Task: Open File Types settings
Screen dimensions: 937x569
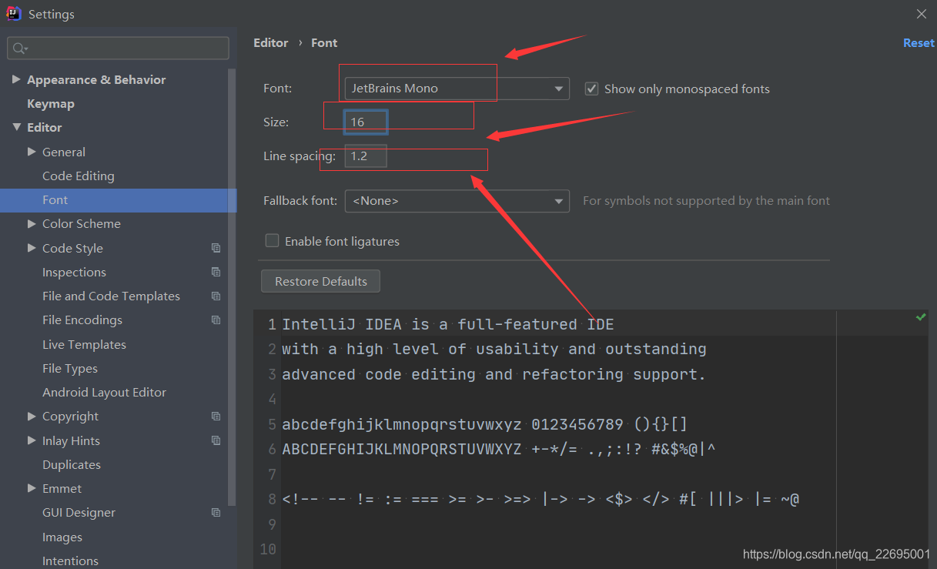Action: [x=70, y=368]
